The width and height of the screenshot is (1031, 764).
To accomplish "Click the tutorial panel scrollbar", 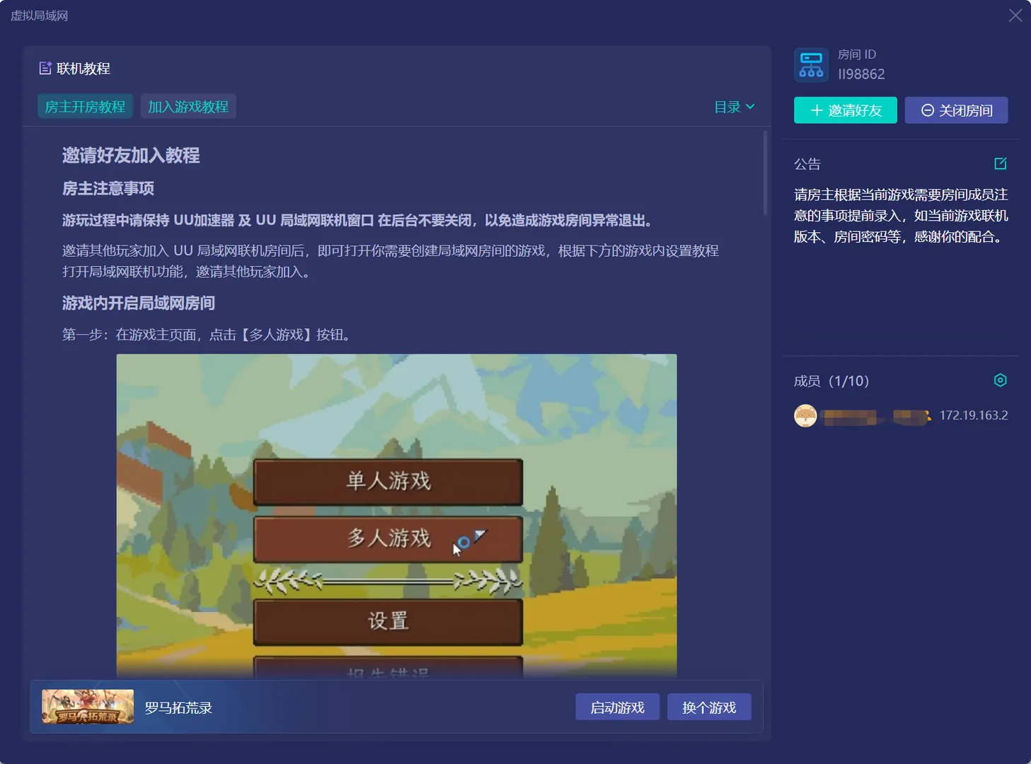I will (x=765, y=173).
